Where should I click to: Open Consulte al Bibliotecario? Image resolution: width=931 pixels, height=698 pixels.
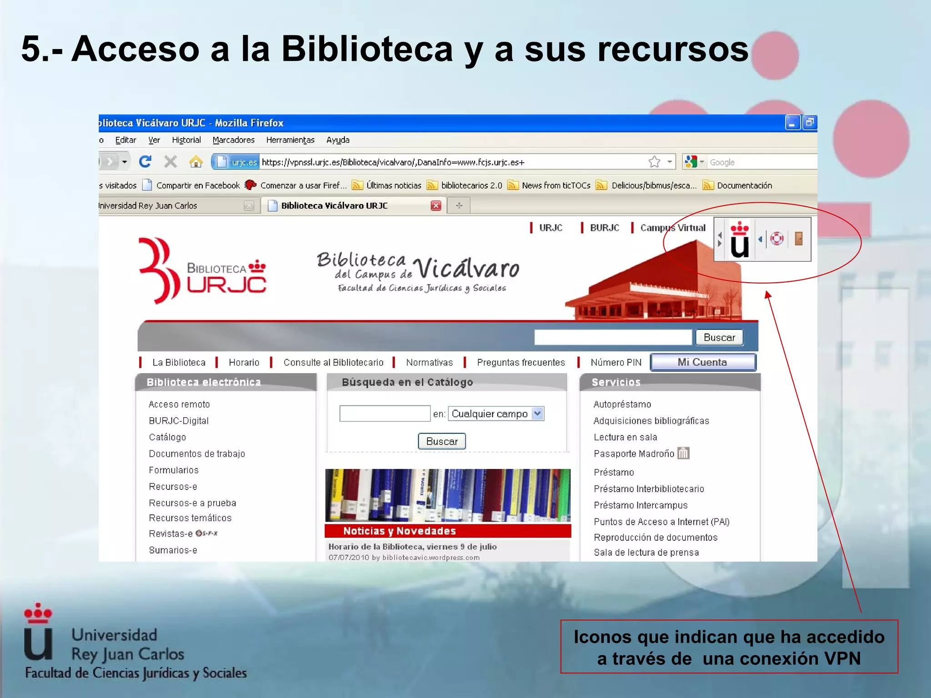click(x=333, y=362)
